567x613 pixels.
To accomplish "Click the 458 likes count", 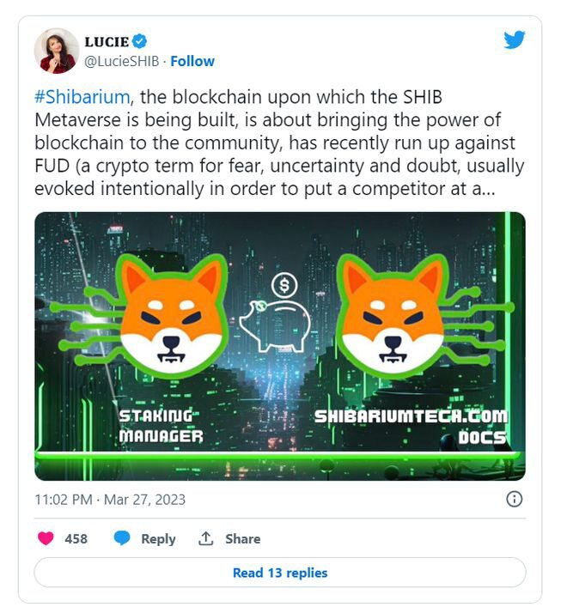I will (76, 538).
